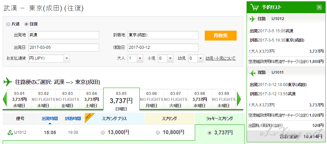This screenshot has width=327, height=144.
Task: Show later dates with the right green arrow
Action: pyautogui.click(x=239, y=100)
